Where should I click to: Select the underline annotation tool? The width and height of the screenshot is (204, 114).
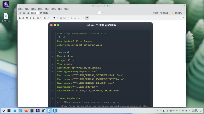click(x=23, y=18)
